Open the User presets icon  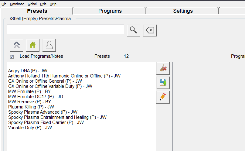[49, 45]
